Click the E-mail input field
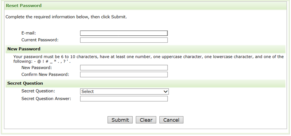291x136 pixels. click(x=124, y=33)
